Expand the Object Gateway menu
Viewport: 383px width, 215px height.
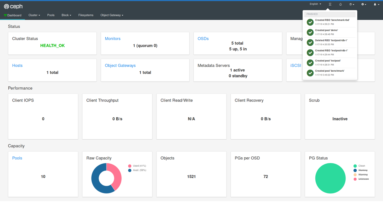tap(112, 15)
